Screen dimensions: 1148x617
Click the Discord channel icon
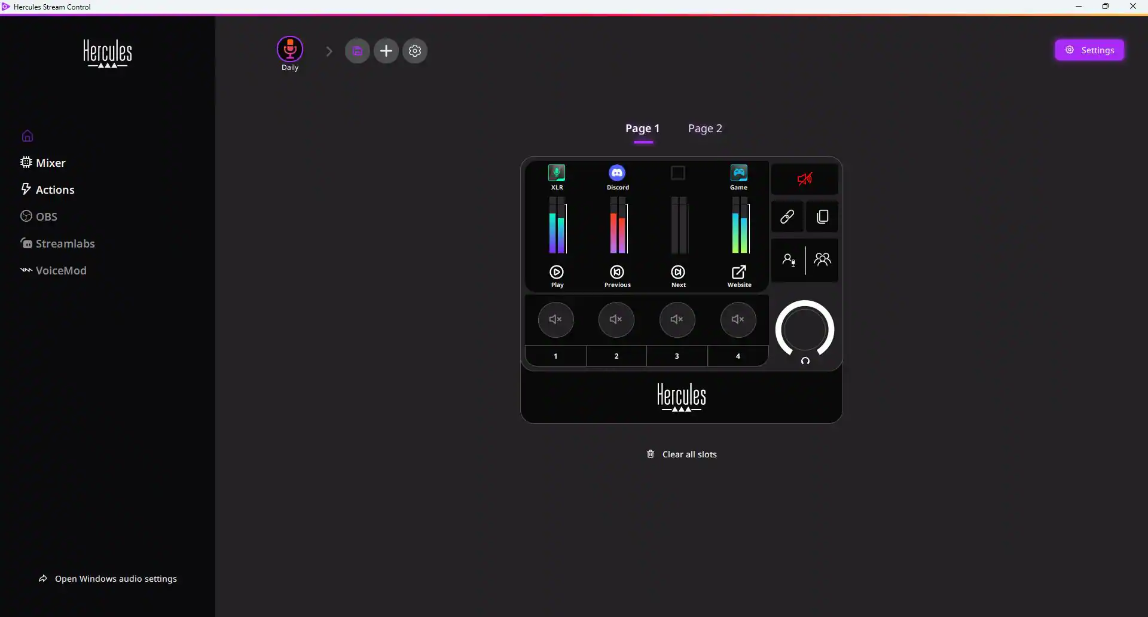(x=617, y=173)
